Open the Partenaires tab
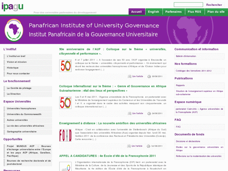Viewport: 228px width, 171px height. (x=174, y=12)
